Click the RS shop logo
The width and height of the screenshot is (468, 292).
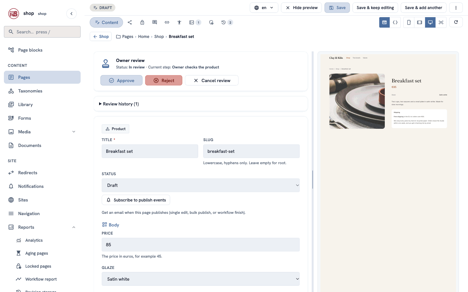(14, 14)
